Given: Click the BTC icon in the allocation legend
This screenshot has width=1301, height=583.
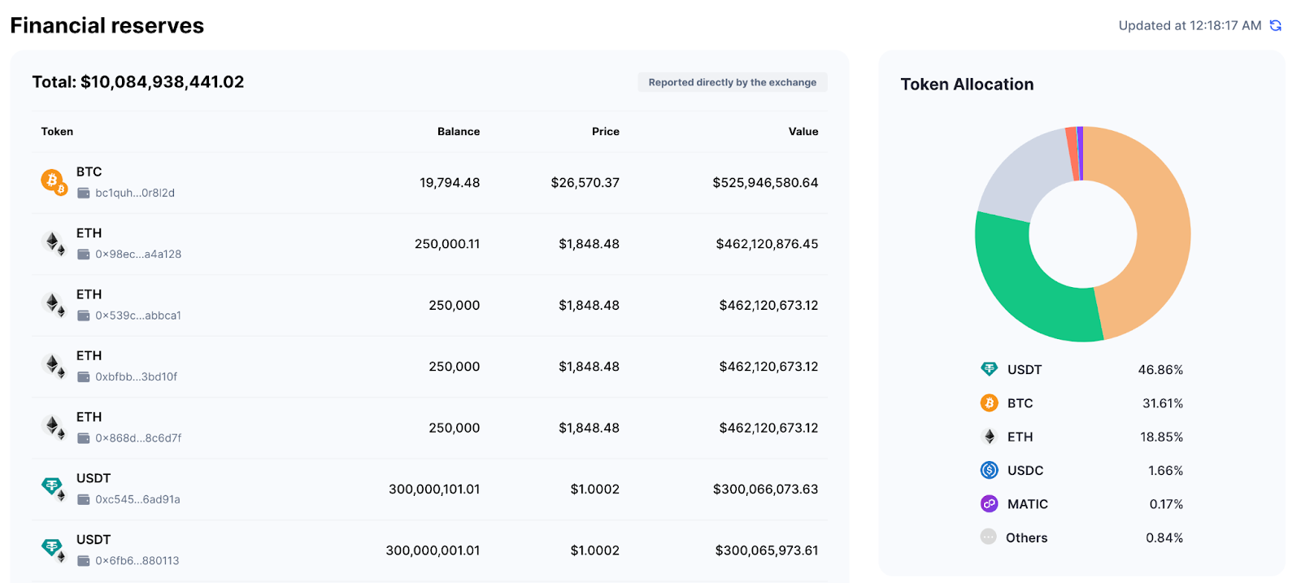Looking at the screenshot, I should tap(989, 403).
